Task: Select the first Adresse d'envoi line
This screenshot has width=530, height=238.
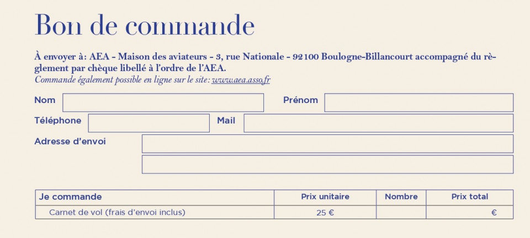Action: tap(327, 144)
